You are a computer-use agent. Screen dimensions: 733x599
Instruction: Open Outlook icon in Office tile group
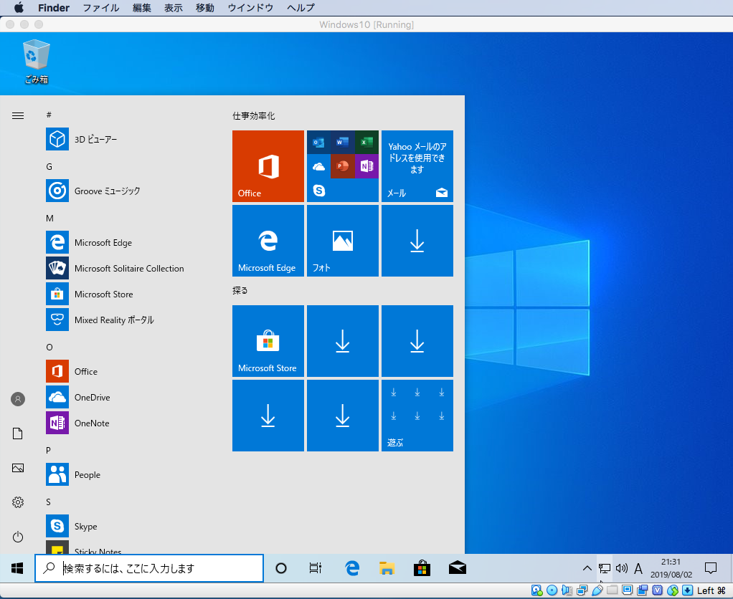319,143
